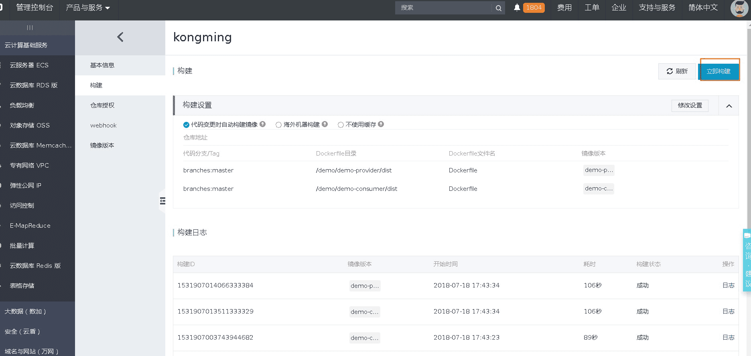Click the top search input field
Viewport: 751px width, 356px height.
click(443, 8)
